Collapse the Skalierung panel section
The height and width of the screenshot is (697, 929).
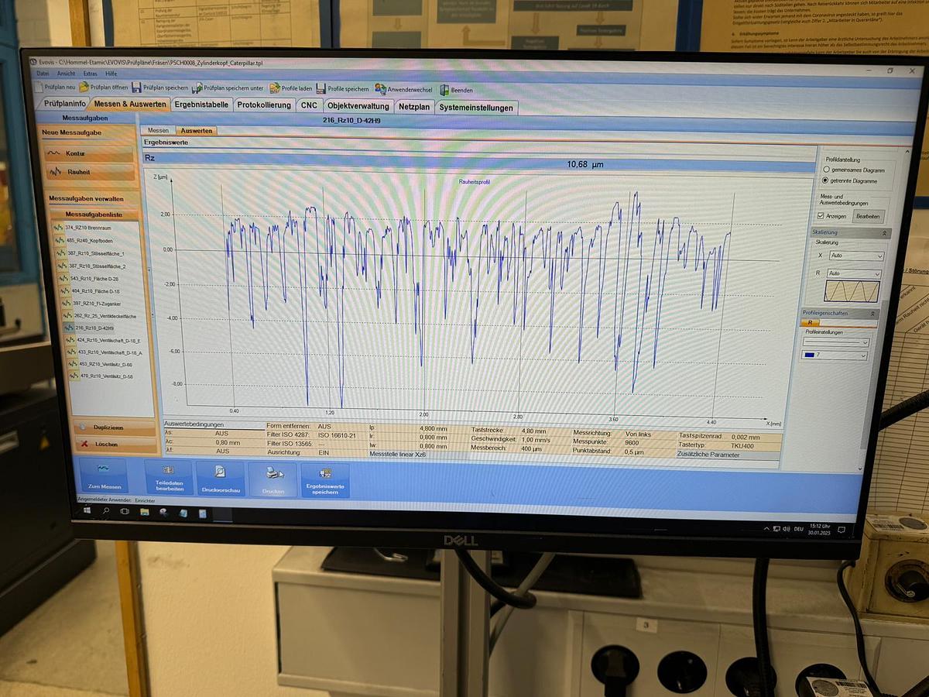pyautogui.click(x=884, y=232)
